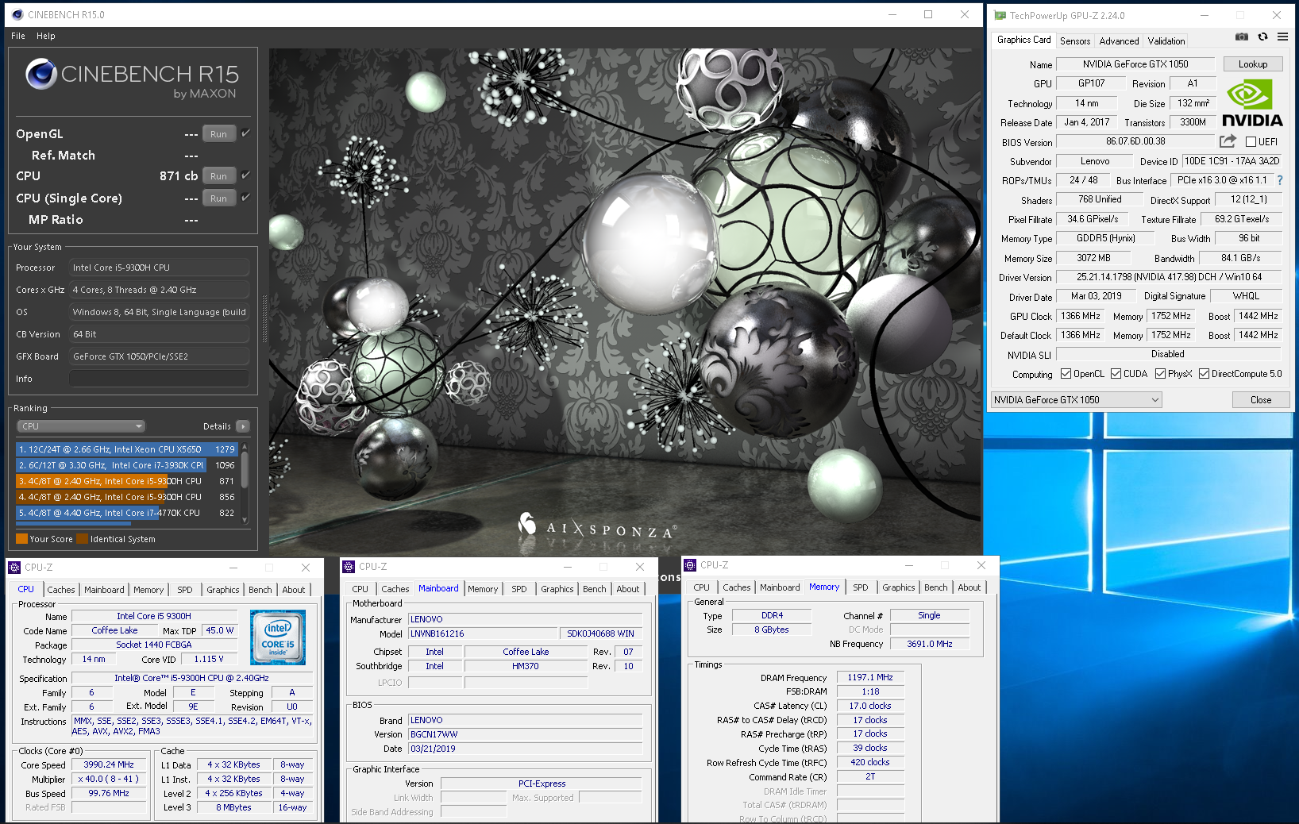Image resolution: width=1299 pixels, height=824 pixels.
Task: Select ranking entry Xeon CPU X5650
Action: pyautogui.click(x=126, y=449)
